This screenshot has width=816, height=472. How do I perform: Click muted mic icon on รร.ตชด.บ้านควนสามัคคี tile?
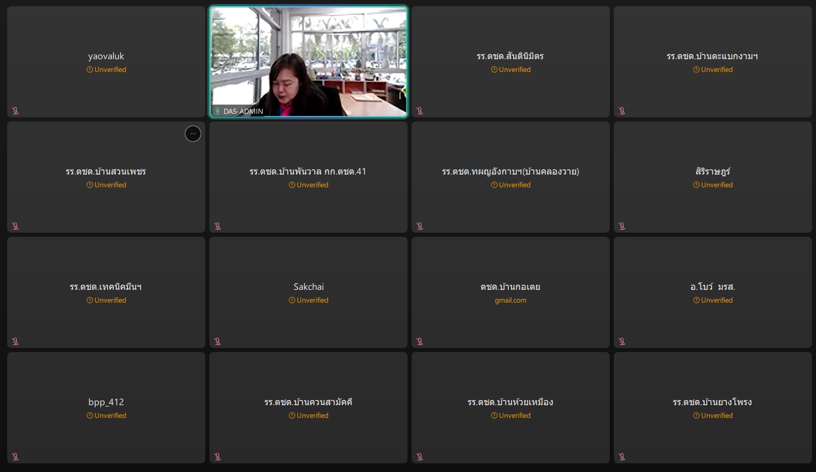[x=218, y=457]
